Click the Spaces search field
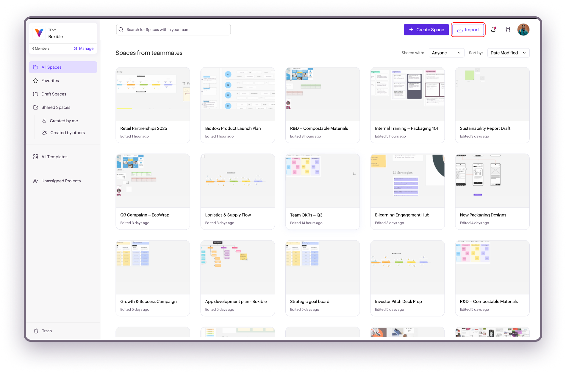Image resolution: width=566 pixels, height=373 pixels. [173, 29]
